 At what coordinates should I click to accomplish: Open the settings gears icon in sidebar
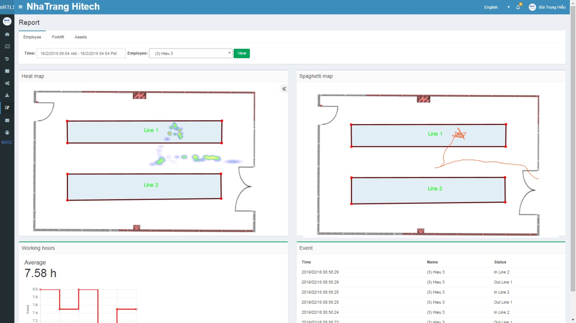coord(7,84)
